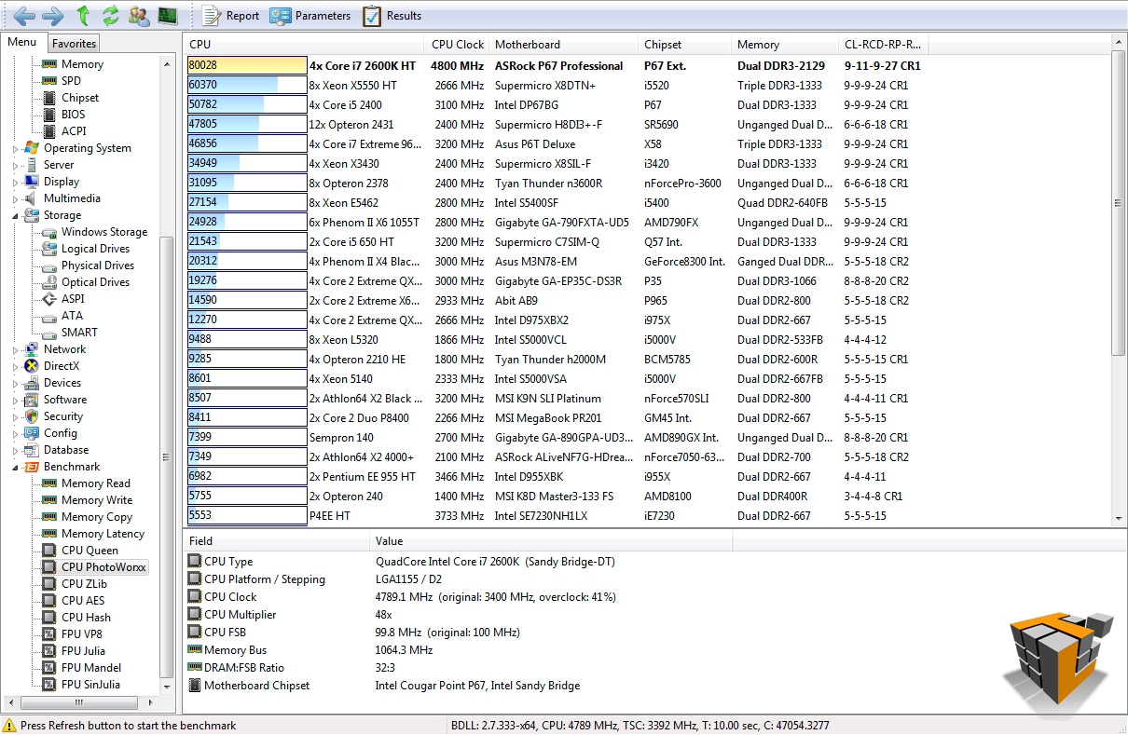Expand the Devices node
This screenshot has width=1128, height=735.
(15, 383)
